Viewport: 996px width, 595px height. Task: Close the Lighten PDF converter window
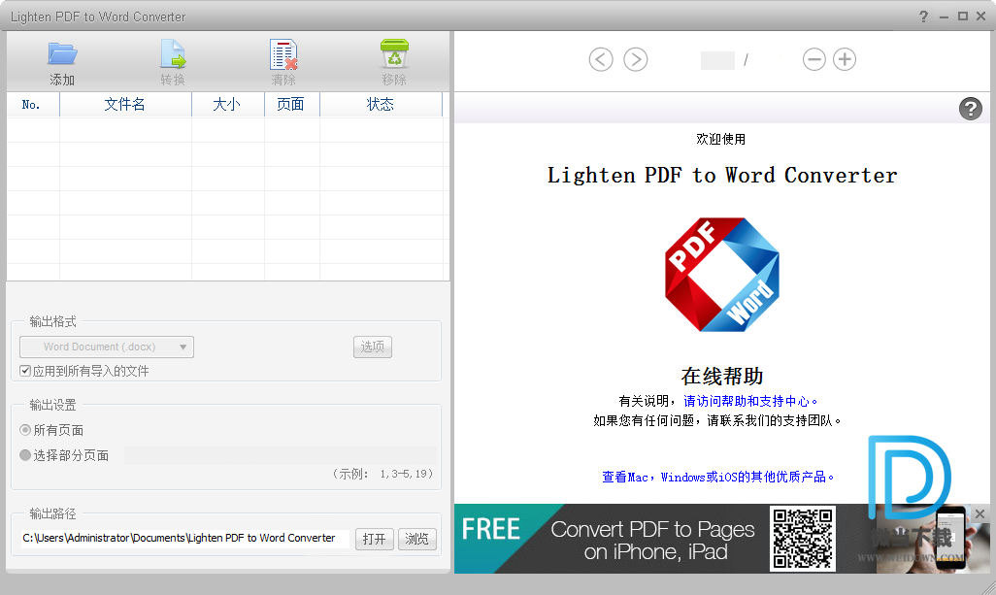pos(980,17)
